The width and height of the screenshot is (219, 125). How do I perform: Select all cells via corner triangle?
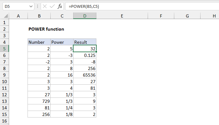coord(6,16)
